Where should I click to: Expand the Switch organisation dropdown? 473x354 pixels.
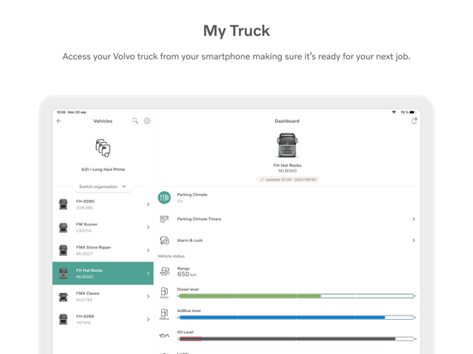[103, 186]
